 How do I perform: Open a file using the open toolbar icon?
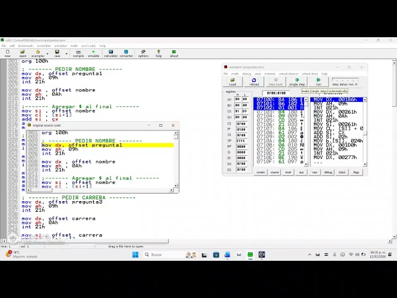pos(22,53)
